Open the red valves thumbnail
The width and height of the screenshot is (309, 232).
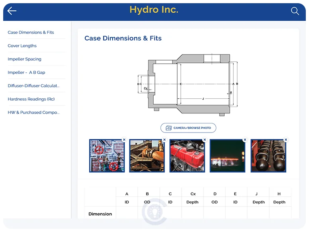107,156
